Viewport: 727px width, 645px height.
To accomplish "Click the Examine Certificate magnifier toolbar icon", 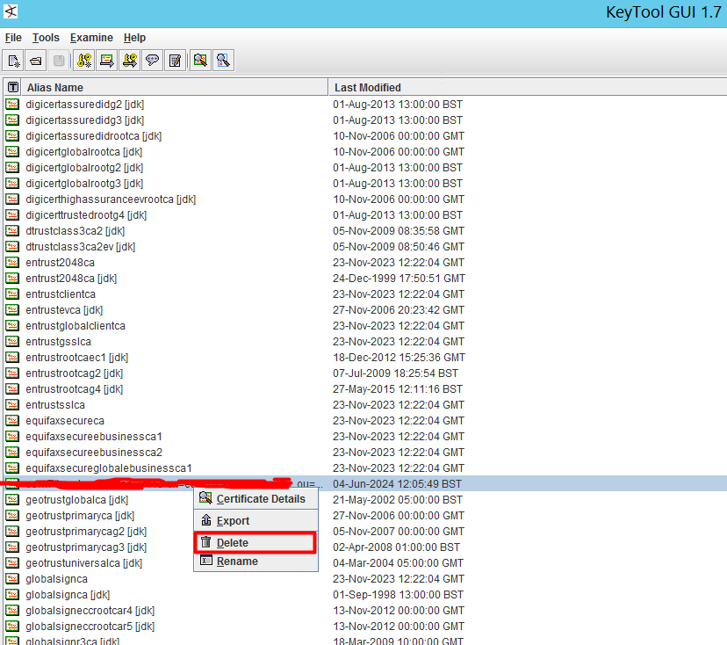I will pyautogui.click(x=200, y=60).
